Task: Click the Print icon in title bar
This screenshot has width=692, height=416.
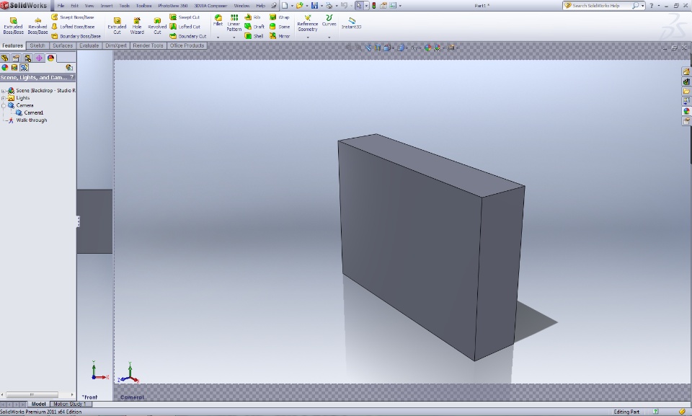Action: click(x=329, y=6)
